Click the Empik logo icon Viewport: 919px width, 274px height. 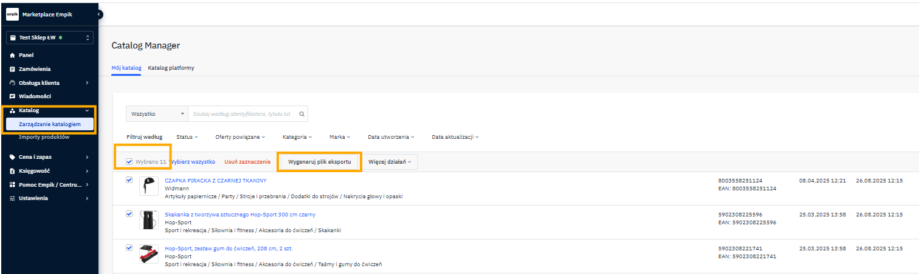(x=12, y=15)
